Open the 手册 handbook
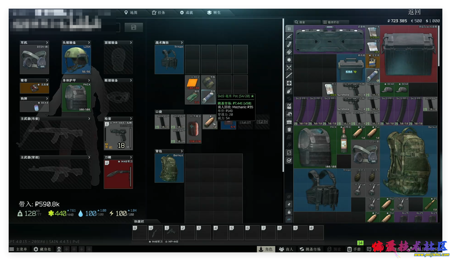451x261 pixels. pos(354,249)
